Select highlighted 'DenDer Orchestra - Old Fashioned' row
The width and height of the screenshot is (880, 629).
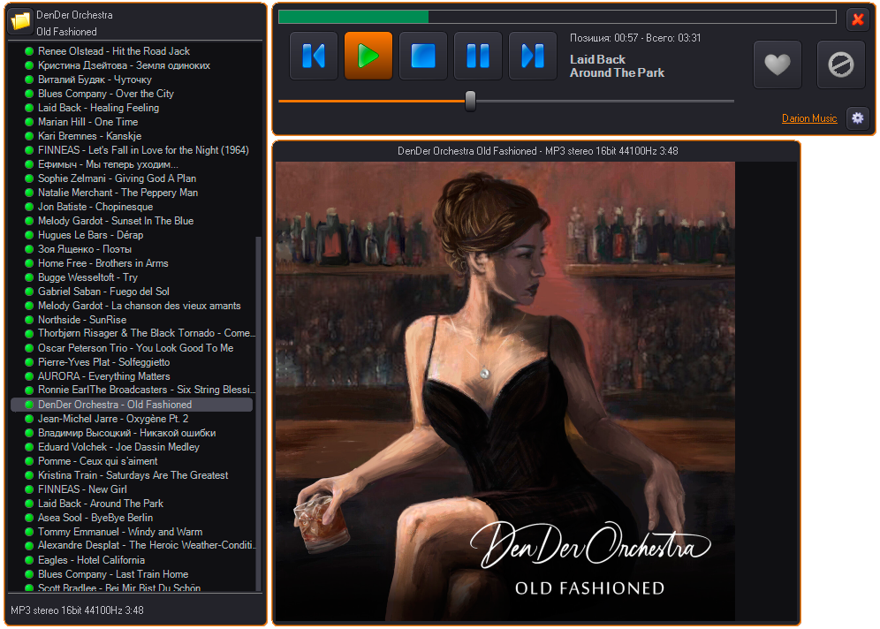click(x=132, y=405)
